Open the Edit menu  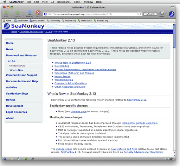pyautogui.click(x=37, y=2)
